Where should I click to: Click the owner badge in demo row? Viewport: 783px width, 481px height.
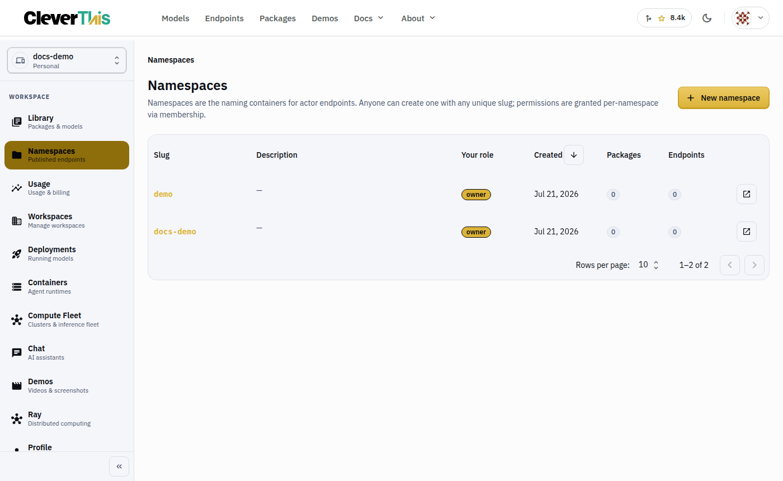coord(476,195)
